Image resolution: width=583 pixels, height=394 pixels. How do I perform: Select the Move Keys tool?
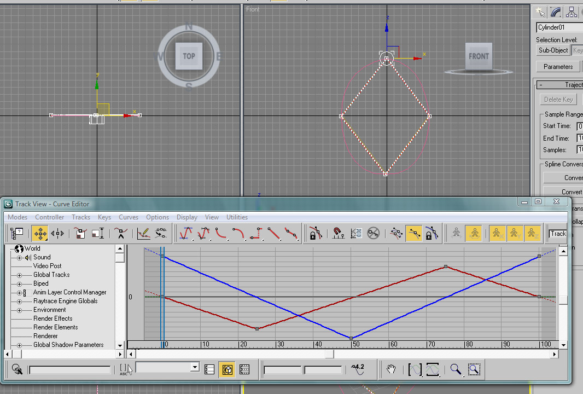tap(40, 234)
